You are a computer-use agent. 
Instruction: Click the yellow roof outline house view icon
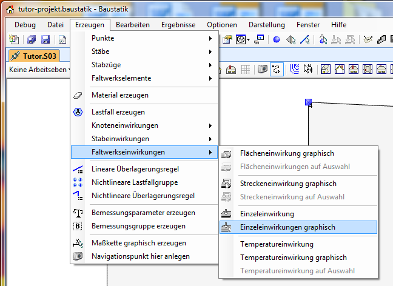[340, 69]
